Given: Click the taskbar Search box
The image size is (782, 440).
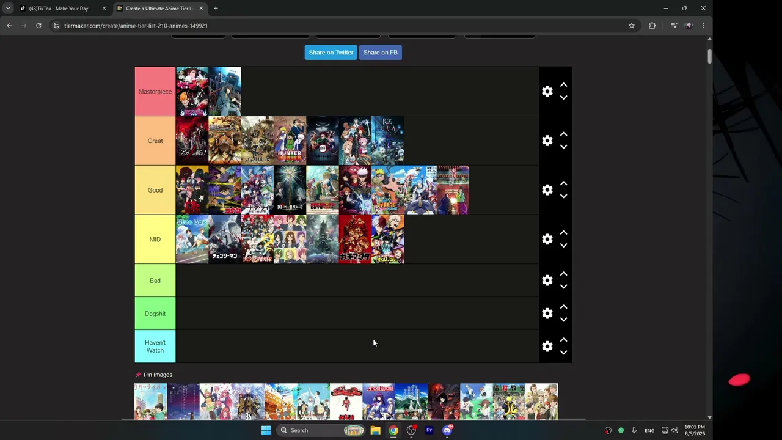Looking at the screenshot, I should click(322, 430).
